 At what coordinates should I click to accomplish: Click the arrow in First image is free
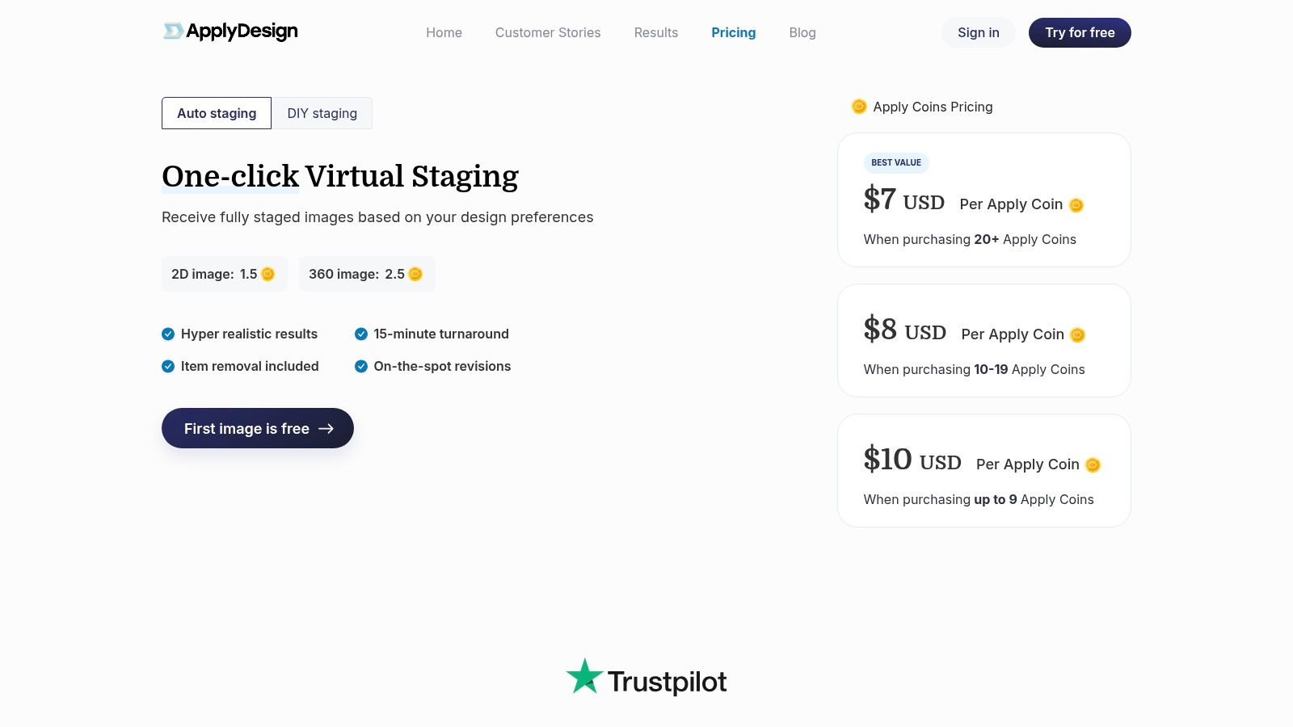326,429
